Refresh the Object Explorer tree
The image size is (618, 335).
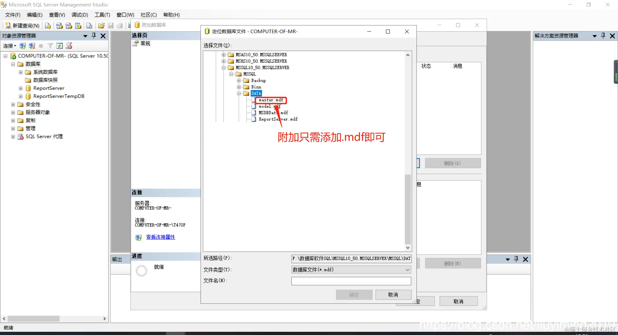tap(59, 46)
